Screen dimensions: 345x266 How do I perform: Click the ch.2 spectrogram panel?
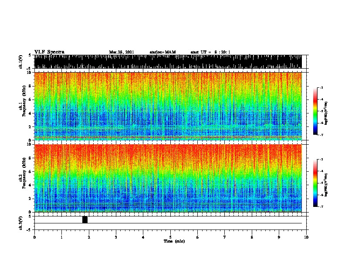coord(168,178)
